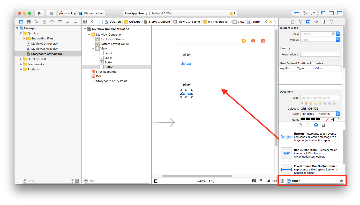The height and width of the screenshot is (205, 360).
Task: Show the Identity inspector
Action: 308,22
